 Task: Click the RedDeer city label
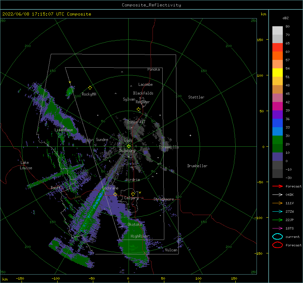(143, 102)
